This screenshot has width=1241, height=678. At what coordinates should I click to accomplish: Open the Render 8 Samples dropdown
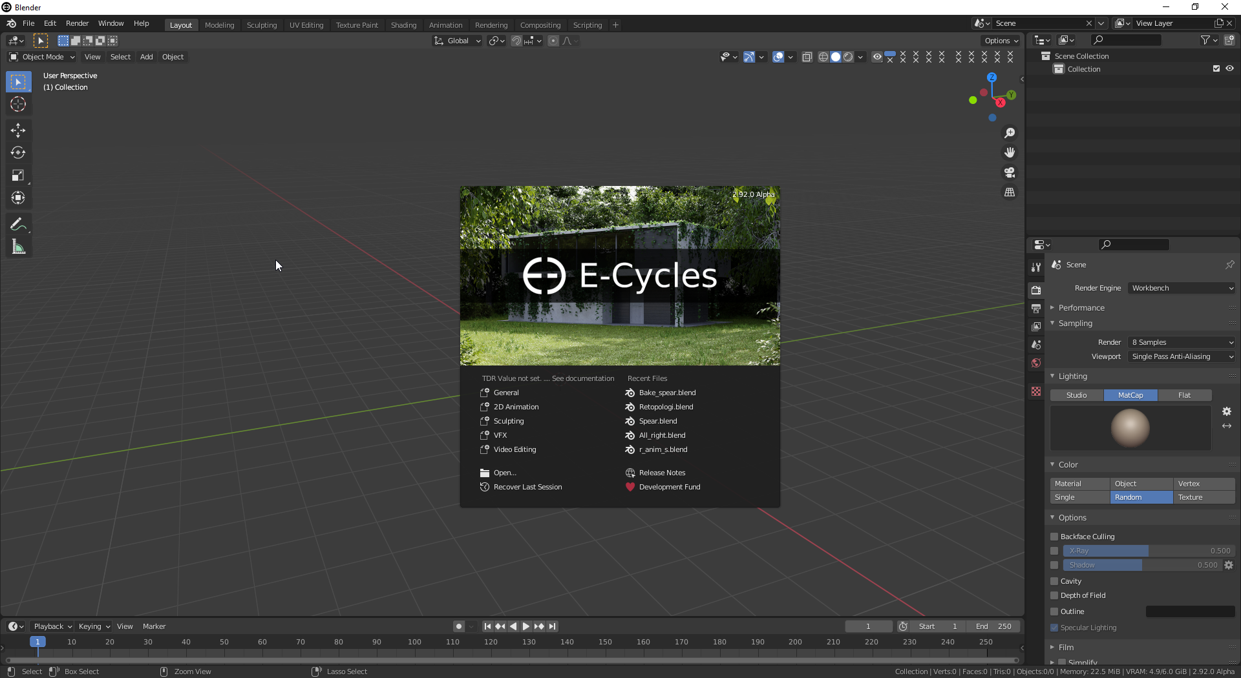click(x=1182, y=342)
